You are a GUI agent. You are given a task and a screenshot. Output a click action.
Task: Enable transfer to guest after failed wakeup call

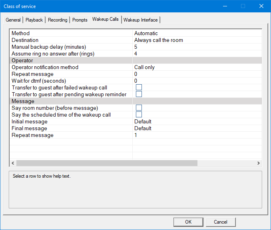click(x=139, y=87)
